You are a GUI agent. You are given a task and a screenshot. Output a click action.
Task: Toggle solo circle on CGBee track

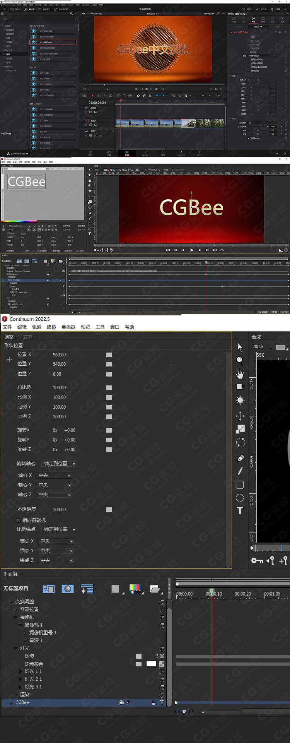pyautogui.click(x=121, y=703)
